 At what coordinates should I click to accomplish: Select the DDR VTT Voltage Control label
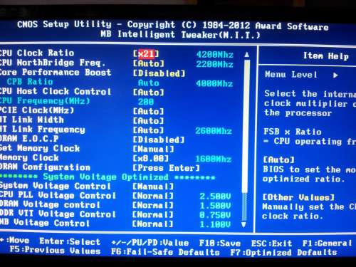tap(58, 214)
